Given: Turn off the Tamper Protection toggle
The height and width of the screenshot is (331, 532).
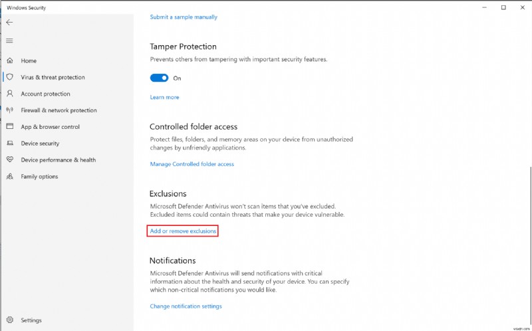Looking at the screenshot, I should click(x=159, y=78).
